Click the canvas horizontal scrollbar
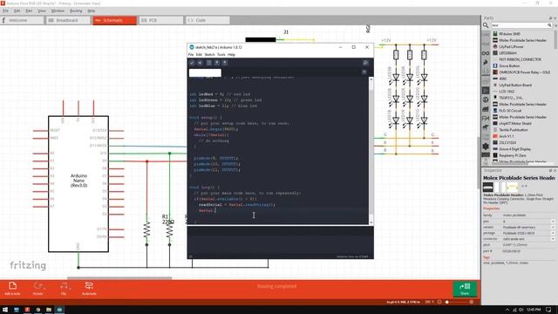 tap(119, 278)
